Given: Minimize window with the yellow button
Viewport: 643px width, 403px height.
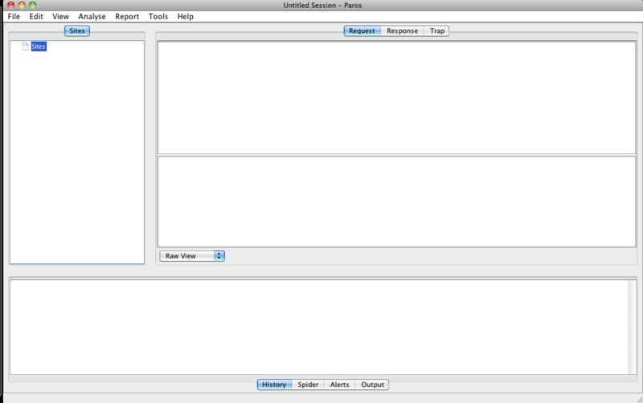Looking at the screenshot, I should pos(22,5).
